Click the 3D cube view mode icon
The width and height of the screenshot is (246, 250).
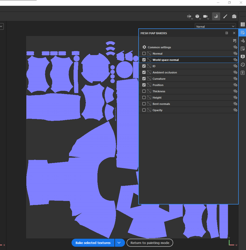(x=197, y=16)
